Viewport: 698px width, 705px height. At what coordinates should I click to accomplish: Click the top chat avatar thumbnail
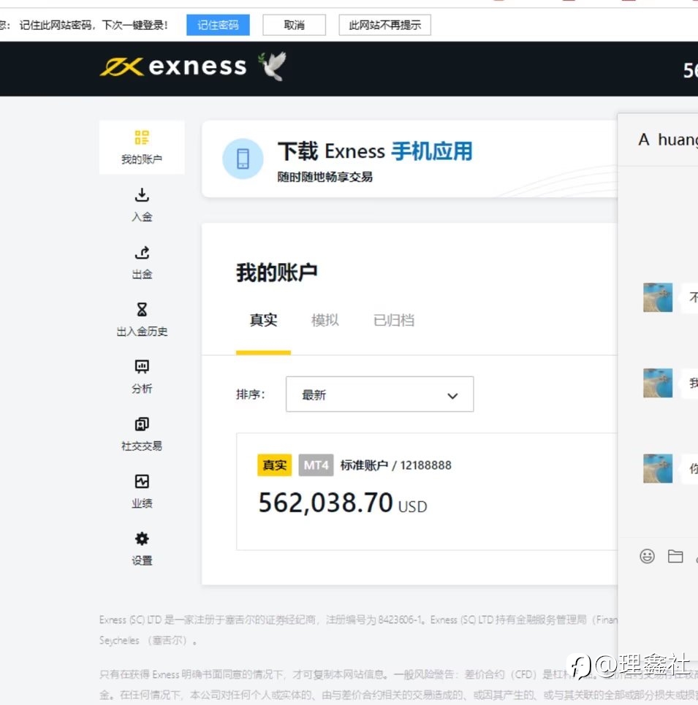pyautogui.click(x=658, y=297)
